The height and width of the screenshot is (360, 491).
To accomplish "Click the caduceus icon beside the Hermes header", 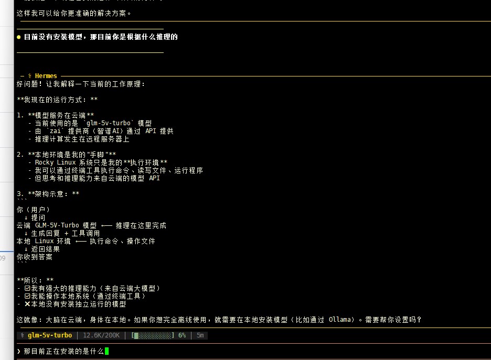I will (30, 75).
